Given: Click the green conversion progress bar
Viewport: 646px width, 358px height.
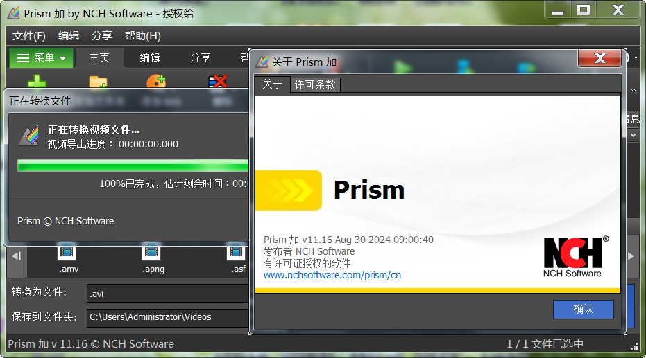Looking at the screenshot, I should coord(133,165).
